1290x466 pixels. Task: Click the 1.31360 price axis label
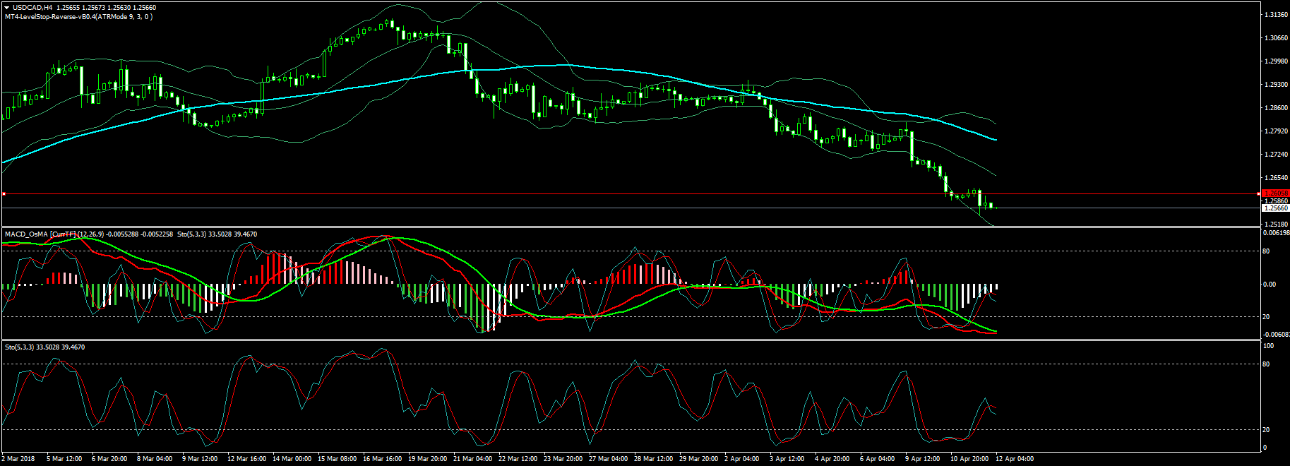[x=1276, y=15]
